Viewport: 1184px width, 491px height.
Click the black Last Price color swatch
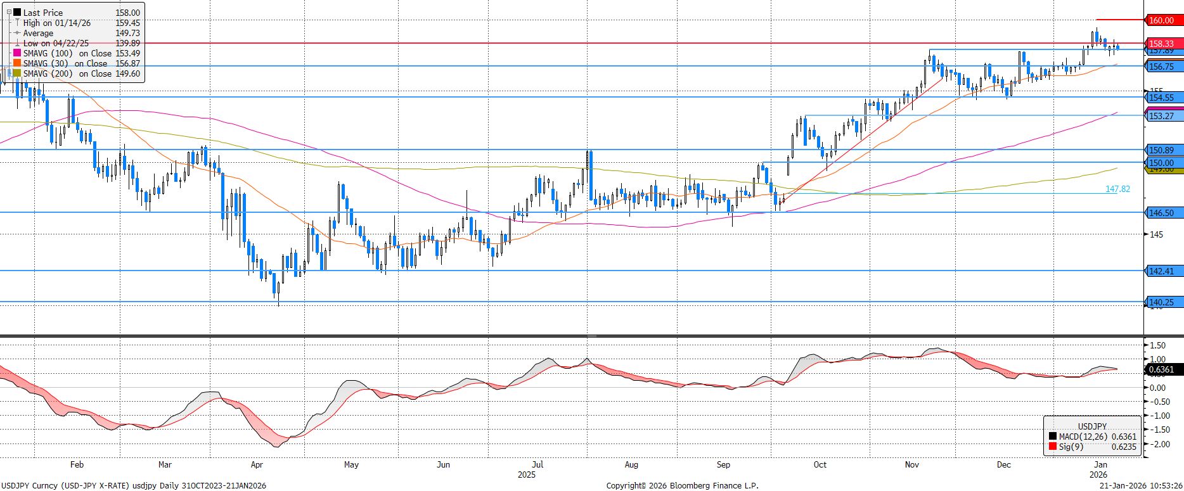click(x=17, y=12)
